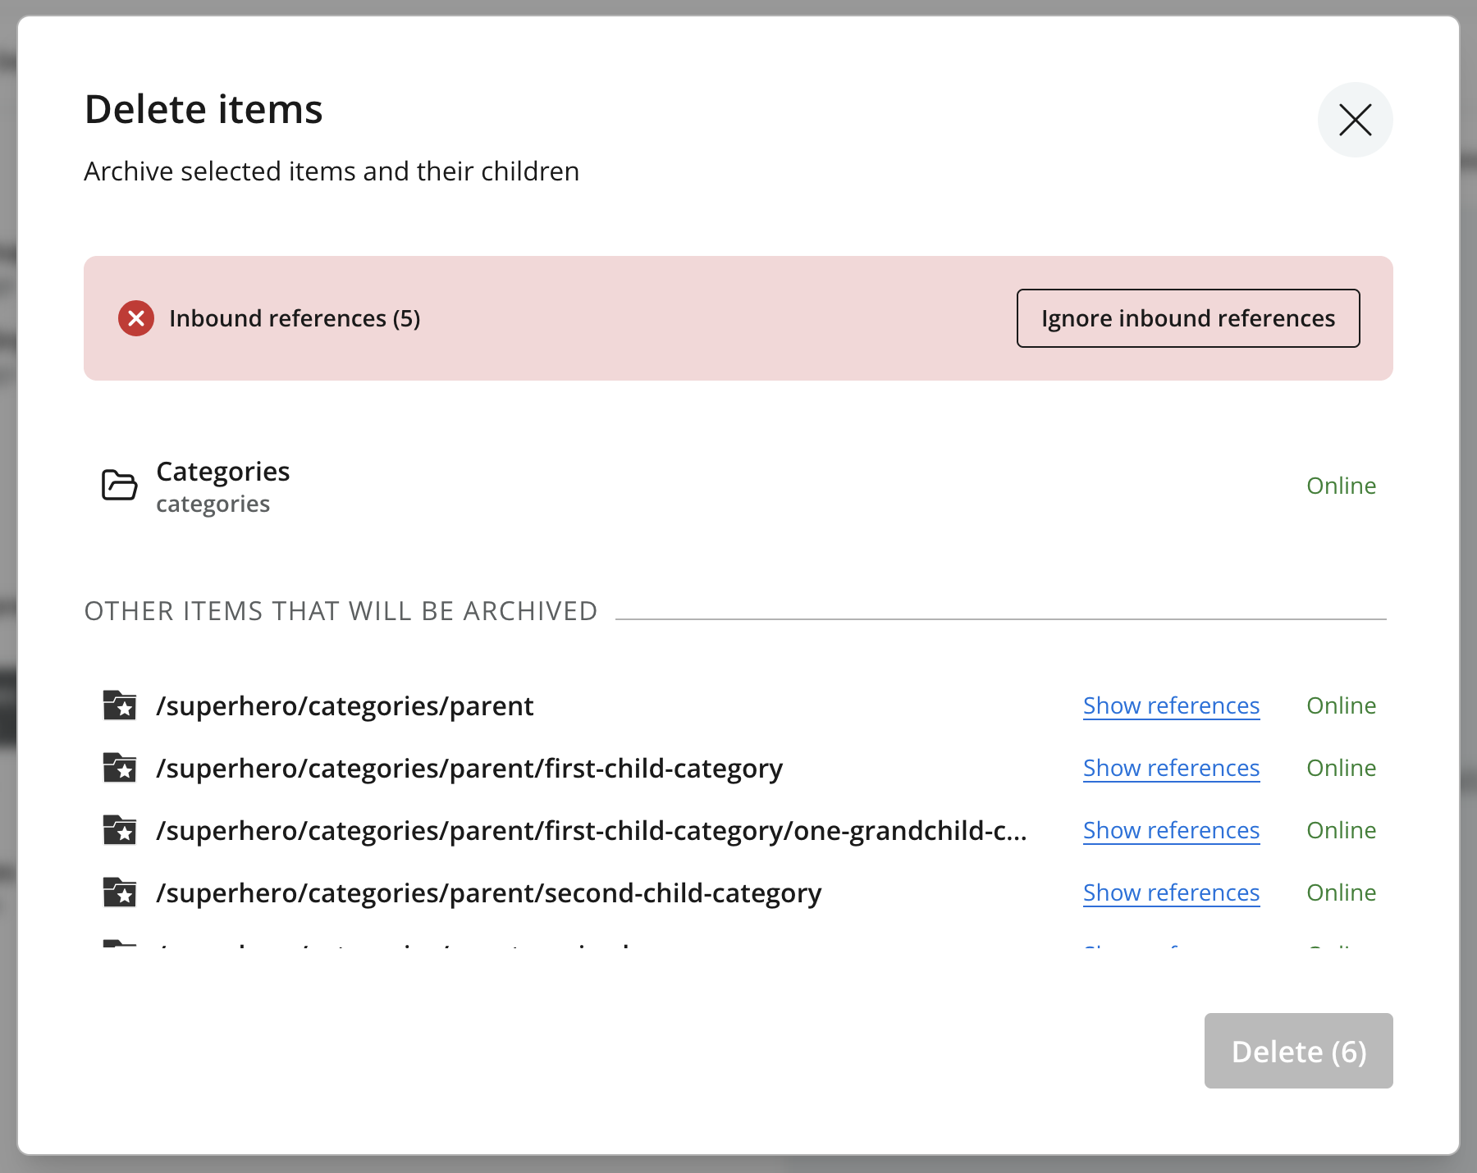Click 'Inbound references (5)' warning text
Image resolution: width=1477 pixels, height=1173 pixels.
click(x=295, y=318)
